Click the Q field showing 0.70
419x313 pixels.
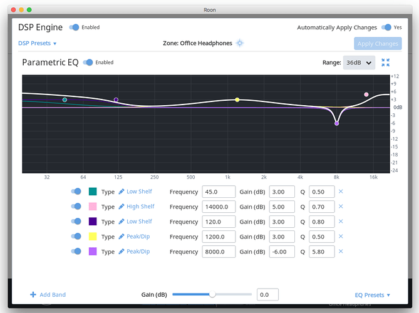(322, 207)
